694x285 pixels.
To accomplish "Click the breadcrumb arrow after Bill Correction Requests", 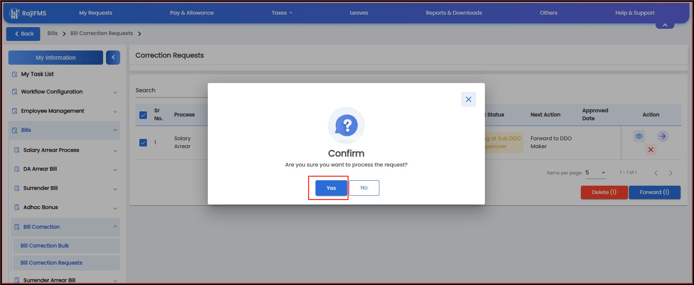I will (x=139, y=34).
